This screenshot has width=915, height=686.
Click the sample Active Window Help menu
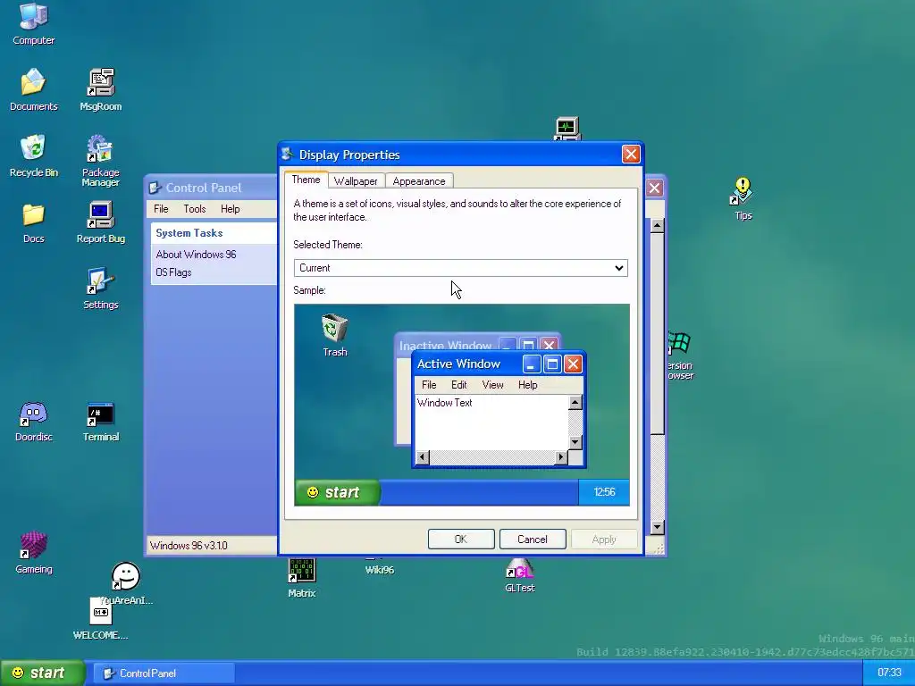point(527,385)
